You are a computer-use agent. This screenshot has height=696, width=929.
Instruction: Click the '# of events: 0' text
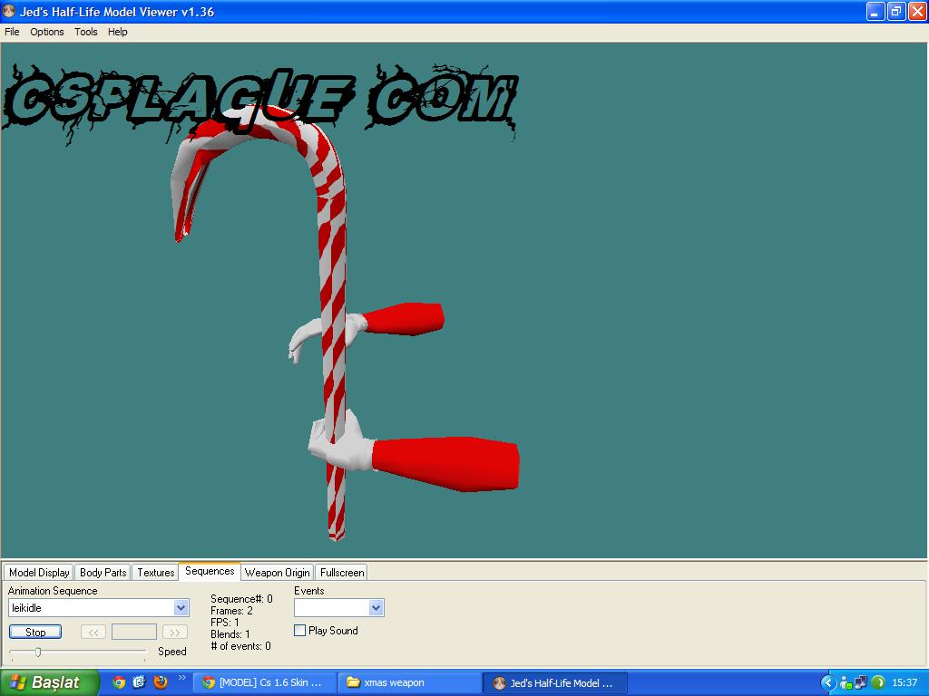tap(240, 646)
